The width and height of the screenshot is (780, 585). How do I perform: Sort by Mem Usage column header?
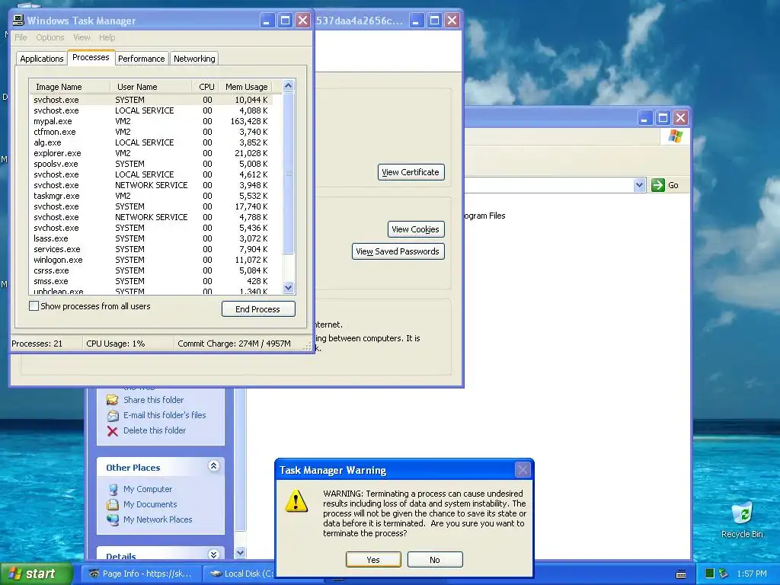click(x=246, y=87)
